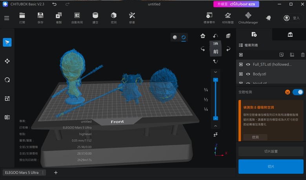Screen dimensions: 306x180
Task: Switch to solid shading render mode
Action: tap(175, 37)
